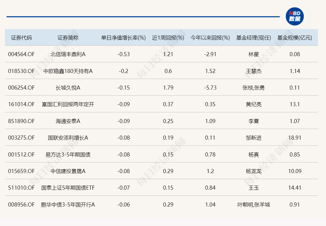Click daily growth value -0.53
The width and height of the screenshot is (326, 226).
click(x=123, y=54)
